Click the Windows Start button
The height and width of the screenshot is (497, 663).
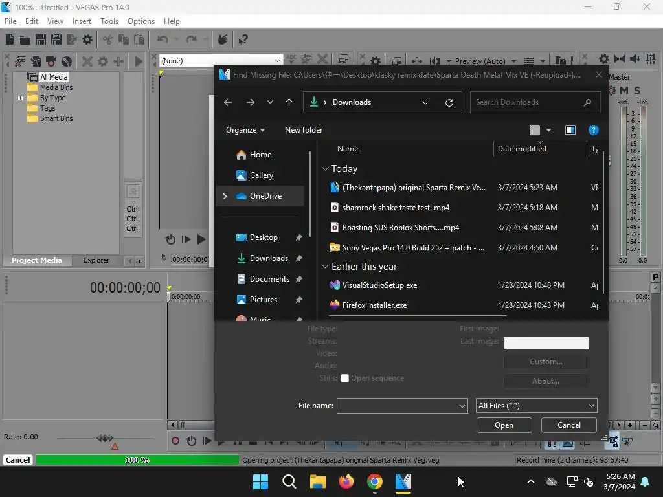260,481
